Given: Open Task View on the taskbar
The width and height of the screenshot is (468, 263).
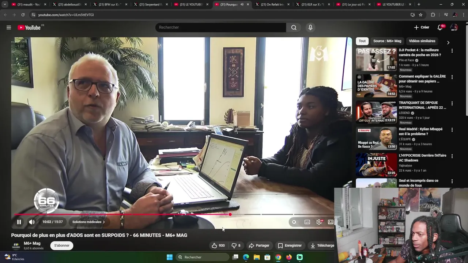Looking at the screenshot, I should pyautogui.click(x=235, y=257).
